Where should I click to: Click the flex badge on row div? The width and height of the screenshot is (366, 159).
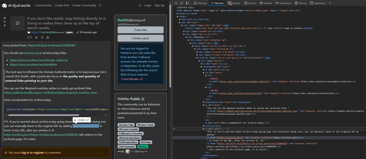point(216,43)
